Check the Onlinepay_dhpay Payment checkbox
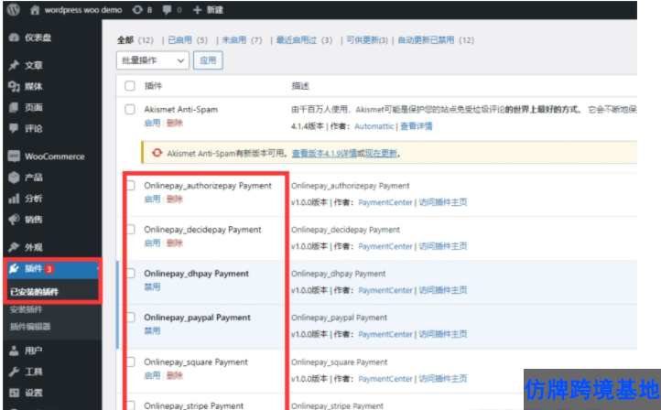The height and width of the screenshot is (410, 661). [x=131, y=274]
